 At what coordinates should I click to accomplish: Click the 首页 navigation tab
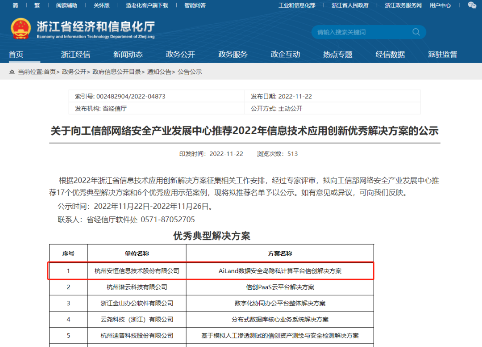16,55
